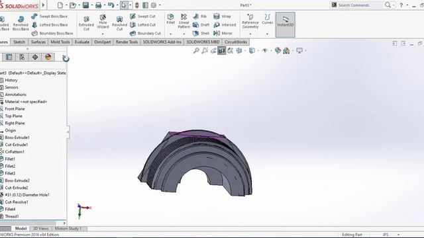The height and width of the screenshot is (238, 424).
Task: Open the Hole Wizard tool
Action: (103, 21)
